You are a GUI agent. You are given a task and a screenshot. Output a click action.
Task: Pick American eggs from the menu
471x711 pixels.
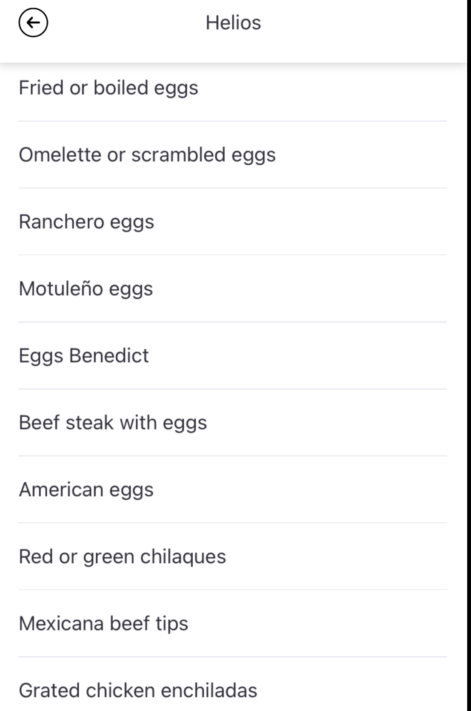click(86, 489)
